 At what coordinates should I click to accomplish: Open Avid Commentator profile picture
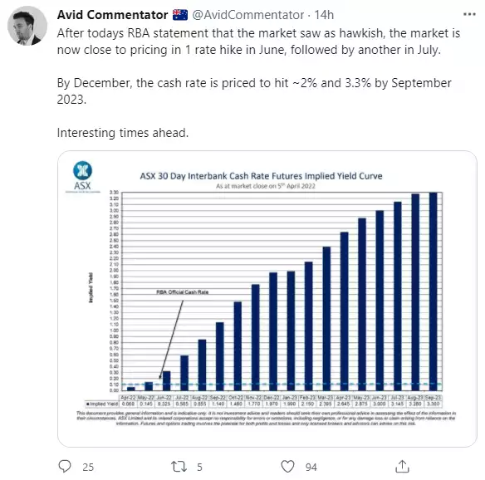27,26
